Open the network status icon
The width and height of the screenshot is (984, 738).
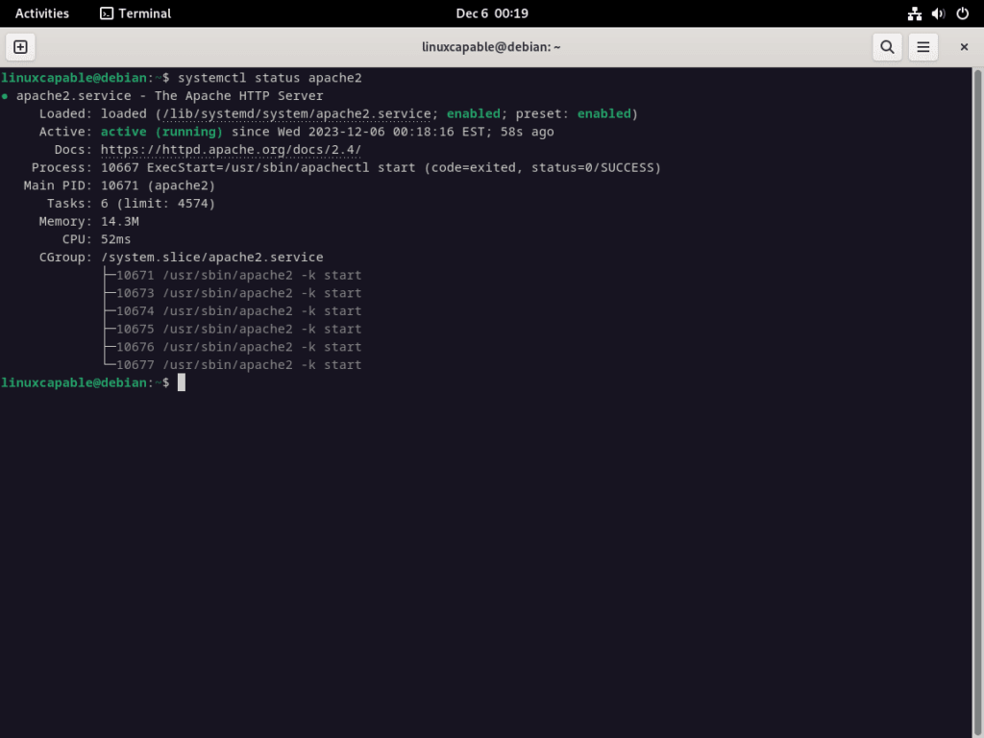click(x=914, y=13)
